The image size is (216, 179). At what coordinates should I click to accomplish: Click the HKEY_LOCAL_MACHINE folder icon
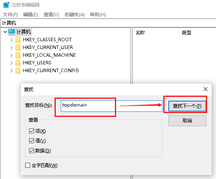18,55
